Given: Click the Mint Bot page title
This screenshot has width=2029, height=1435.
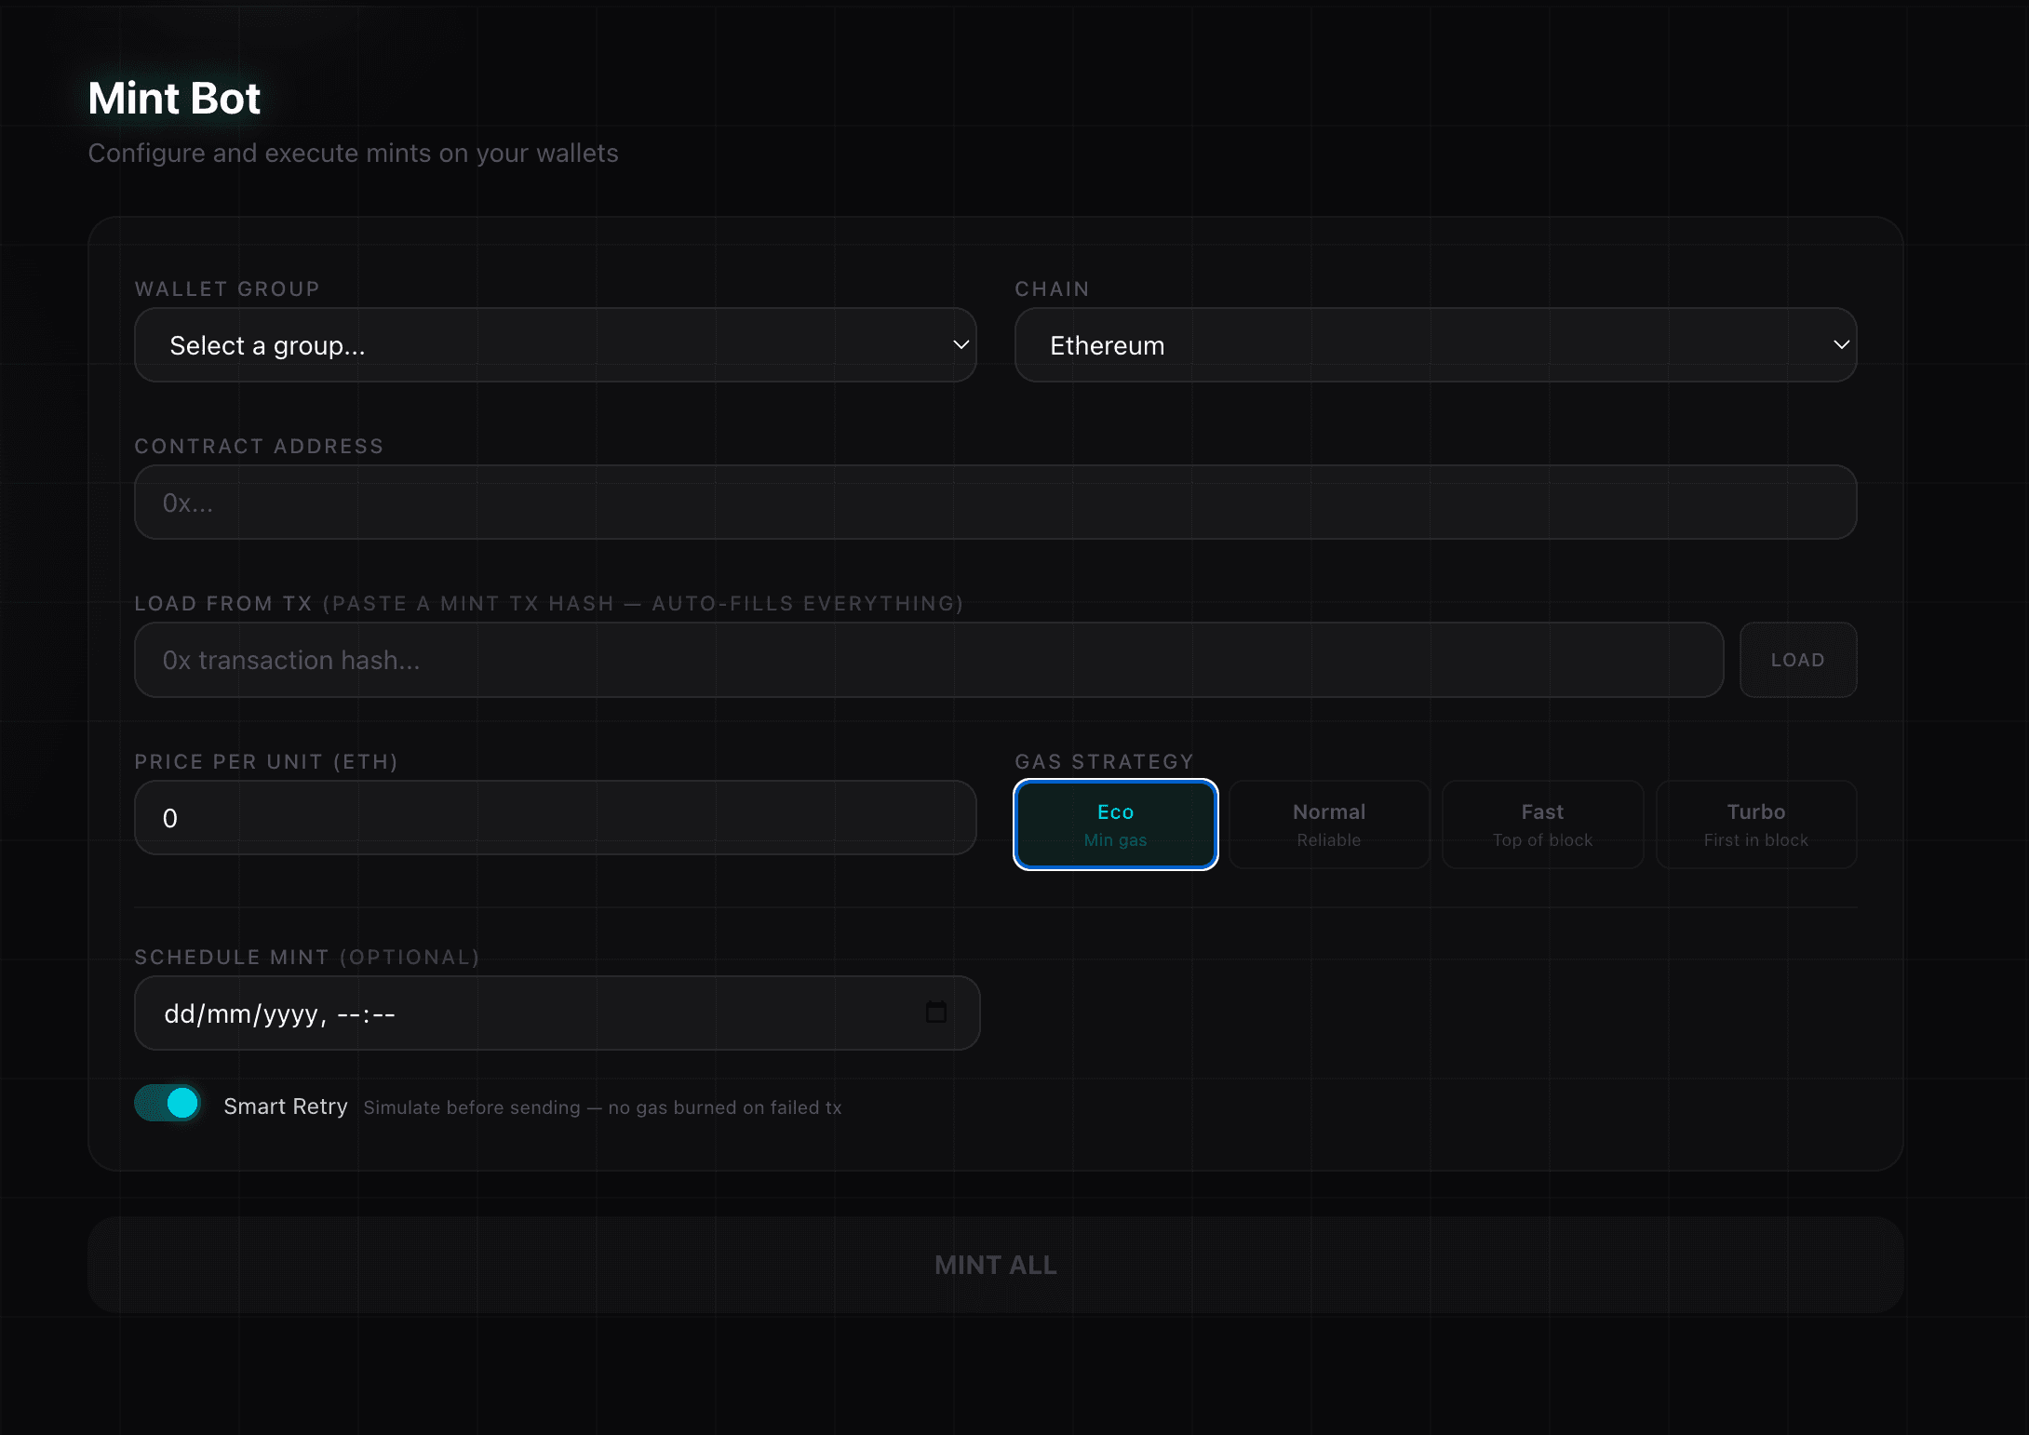Looking at the screenshot, I should 173,97.
